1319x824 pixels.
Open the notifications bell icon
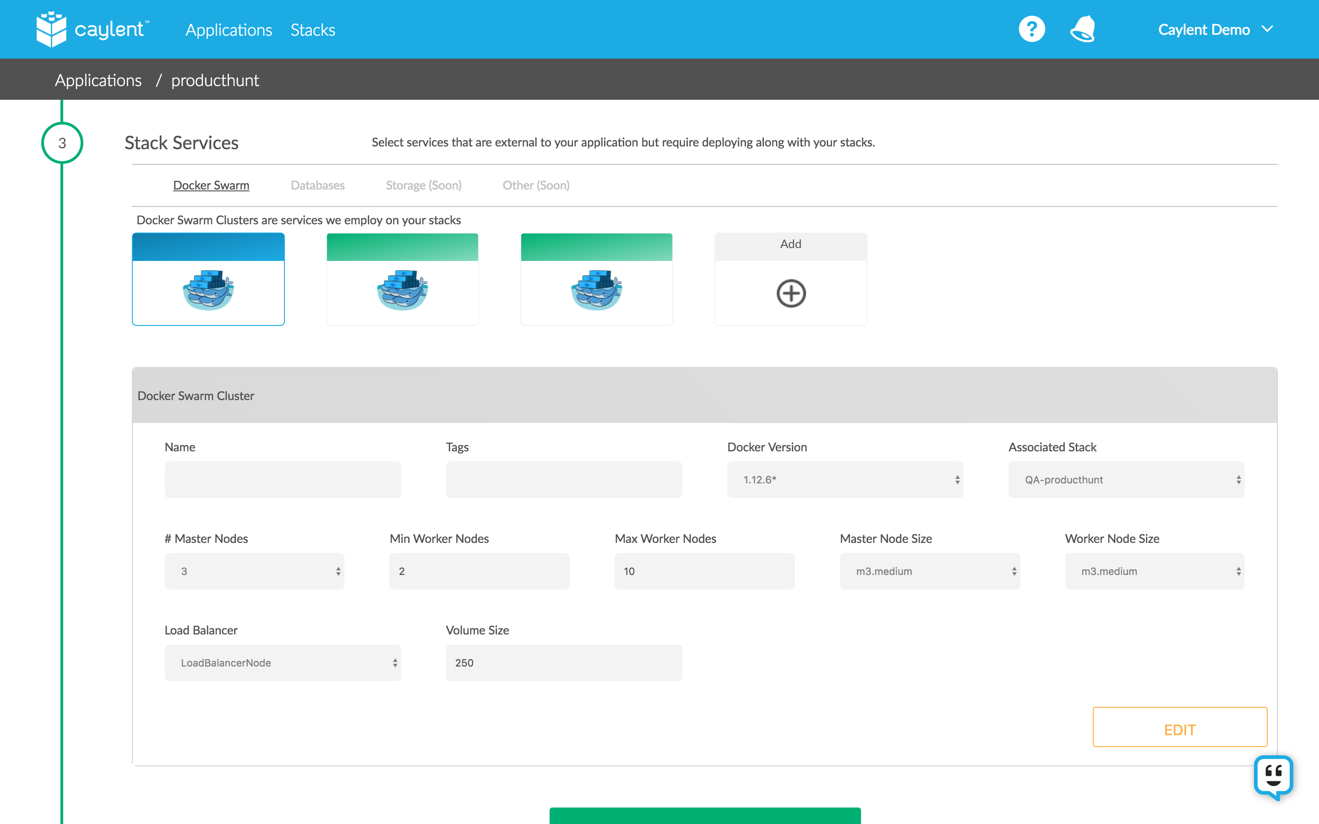point(1083,29)
